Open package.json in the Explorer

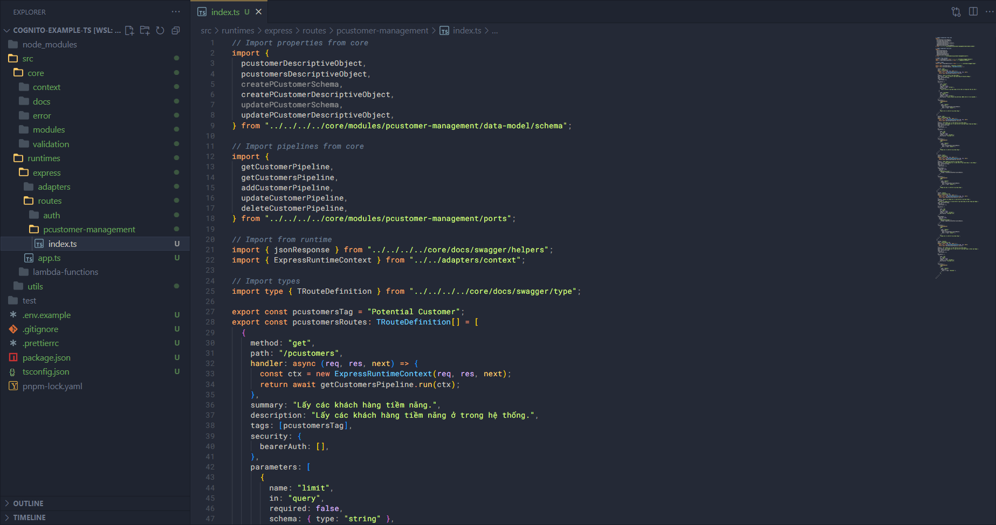(46, 358)
